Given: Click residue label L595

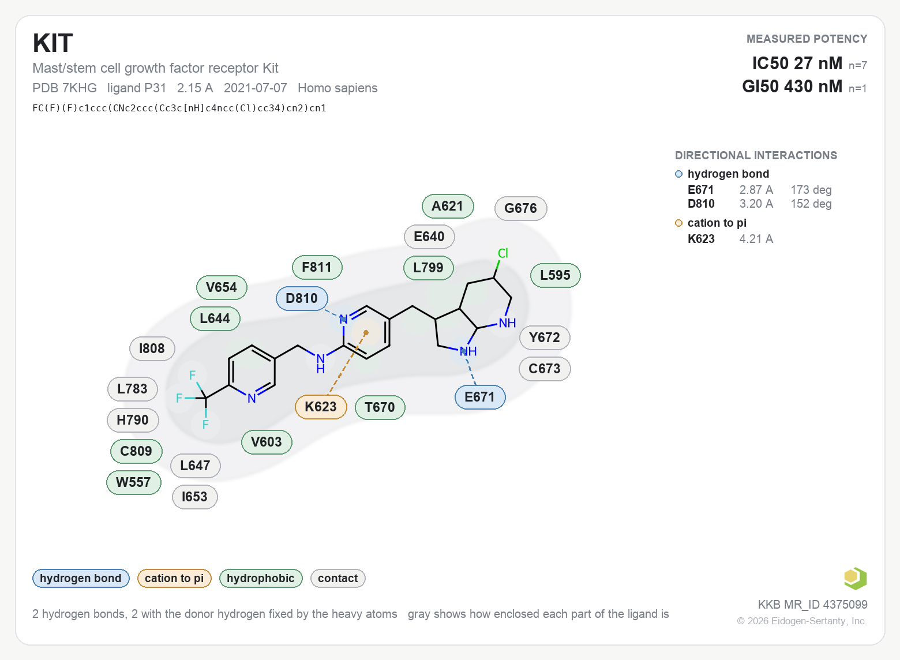Looking at the screenshot, I should pyautogui.click(x=556, y=275).
